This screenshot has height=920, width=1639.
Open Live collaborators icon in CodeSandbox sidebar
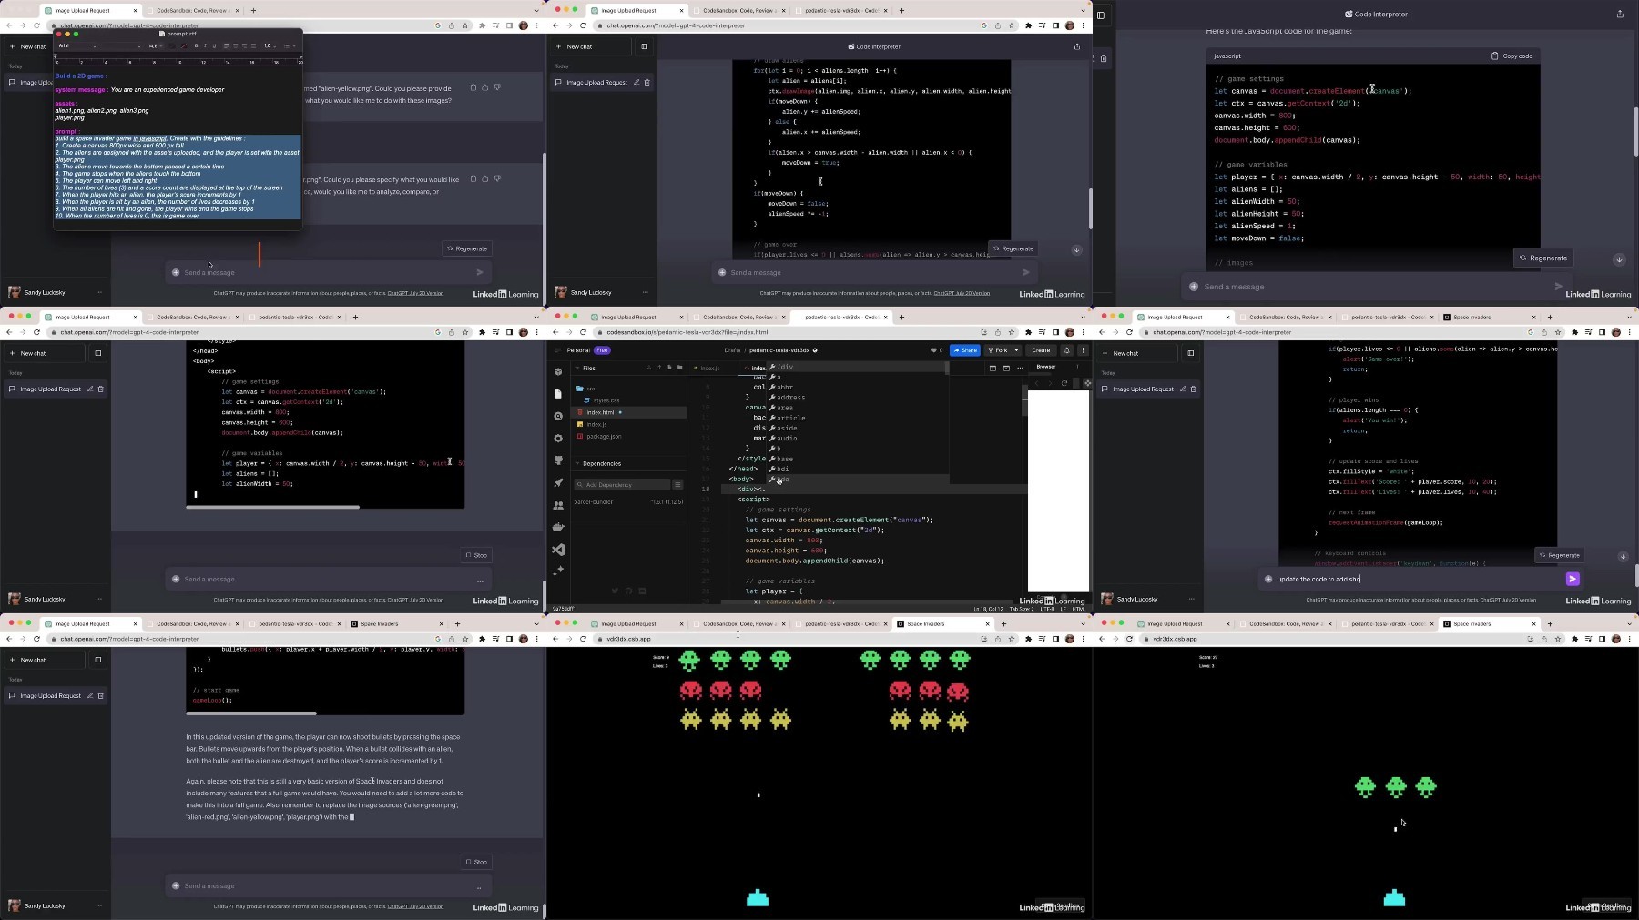558,505
